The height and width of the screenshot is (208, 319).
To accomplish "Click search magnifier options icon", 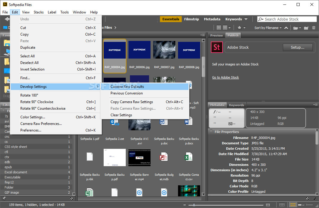I will (x=261, y=19).
